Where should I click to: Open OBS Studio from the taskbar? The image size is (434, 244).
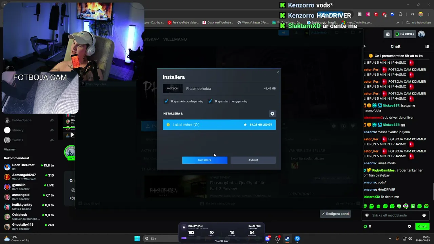point(277,238)
